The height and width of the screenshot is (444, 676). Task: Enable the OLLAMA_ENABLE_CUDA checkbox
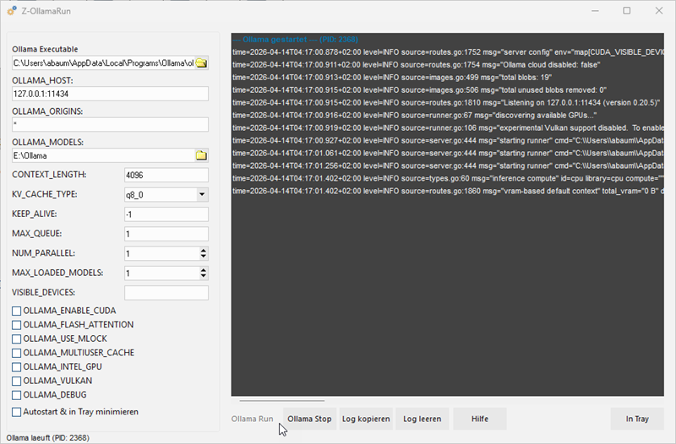pyautogui.click(x=17, y=311)
